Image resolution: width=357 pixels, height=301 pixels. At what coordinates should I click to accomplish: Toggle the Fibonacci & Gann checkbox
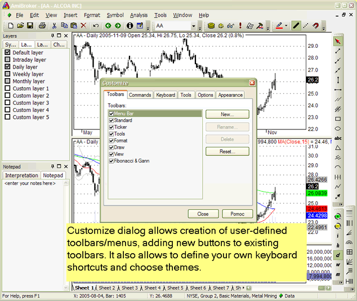[x=111, y=161]
